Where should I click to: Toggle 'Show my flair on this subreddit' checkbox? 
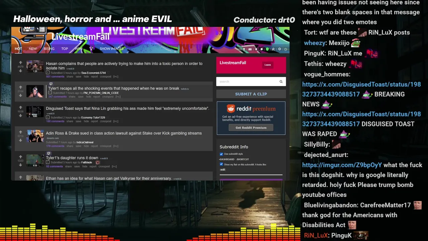coord(221,164)
